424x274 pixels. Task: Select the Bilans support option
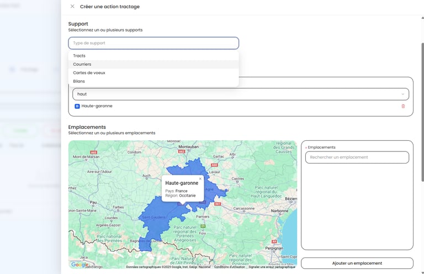[153, 81]
